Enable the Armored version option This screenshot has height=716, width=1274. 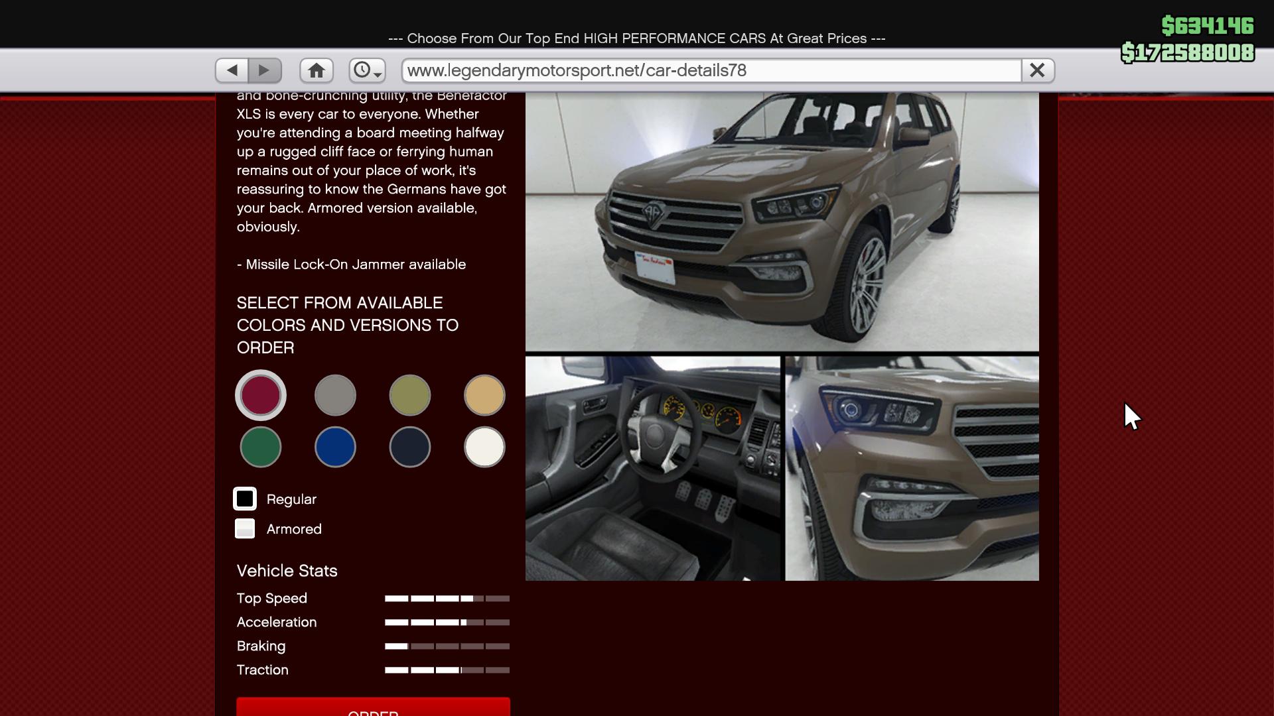(x=245, y=528)
